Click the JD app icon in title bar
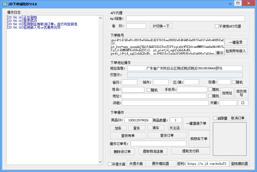Viewport: 257px width, 172px height. (x=4, y=4)
